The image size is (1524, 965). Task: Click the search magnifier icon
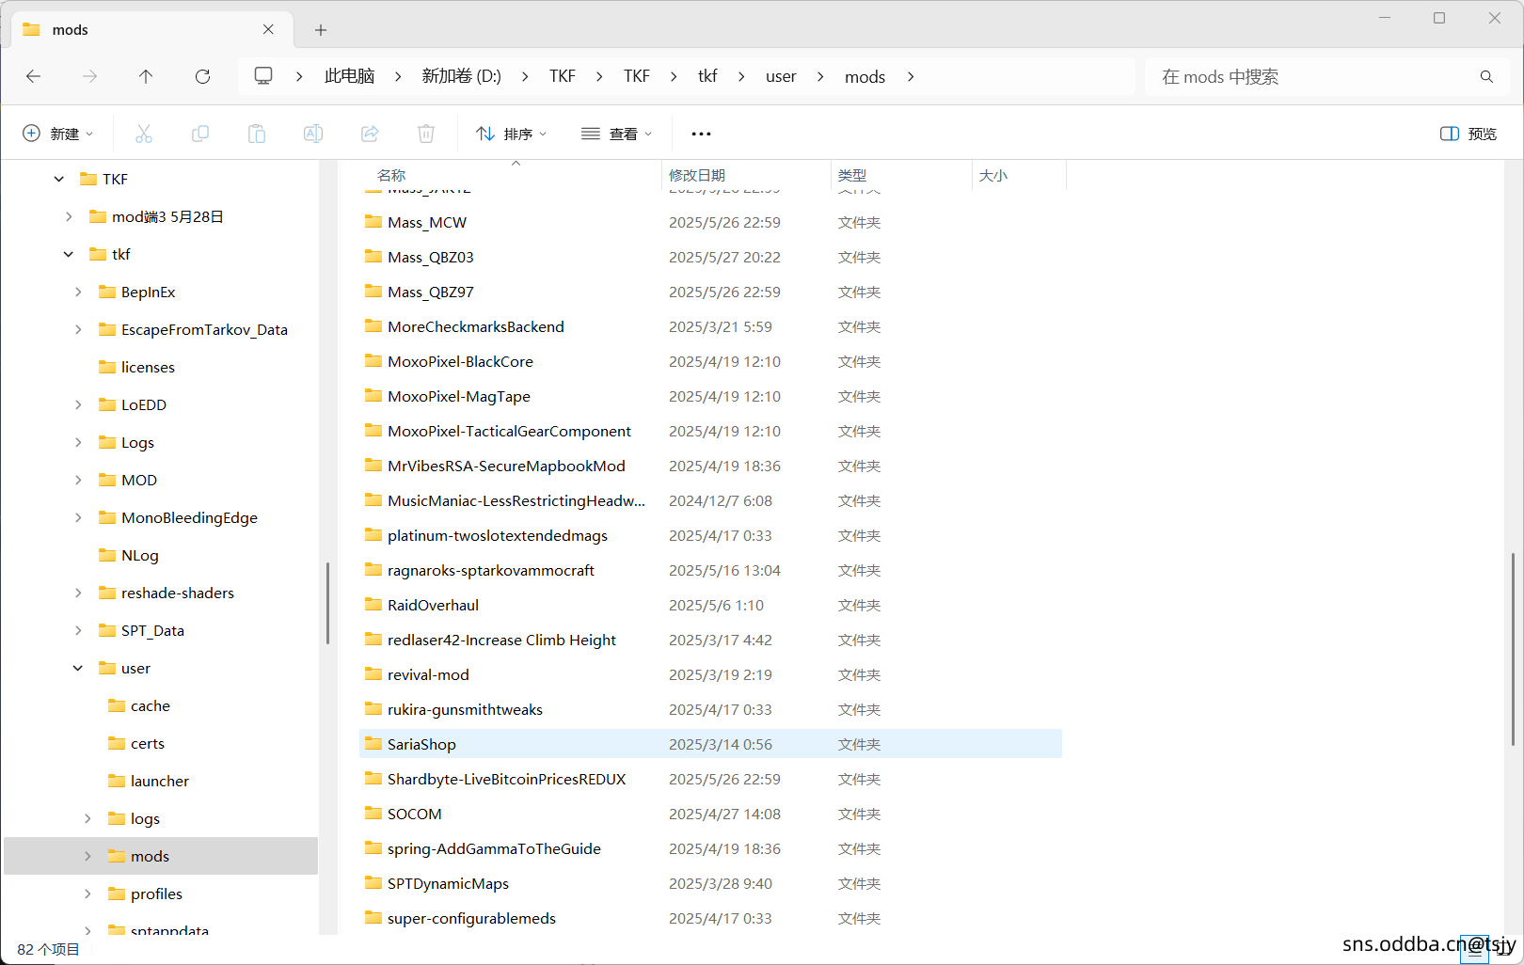[x=1486, y=76]
